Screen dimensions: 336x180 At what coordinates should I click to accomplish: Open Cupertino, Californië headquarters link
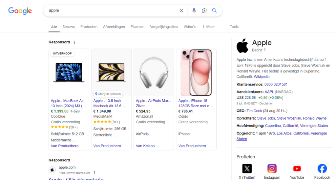tap(296, 126)
